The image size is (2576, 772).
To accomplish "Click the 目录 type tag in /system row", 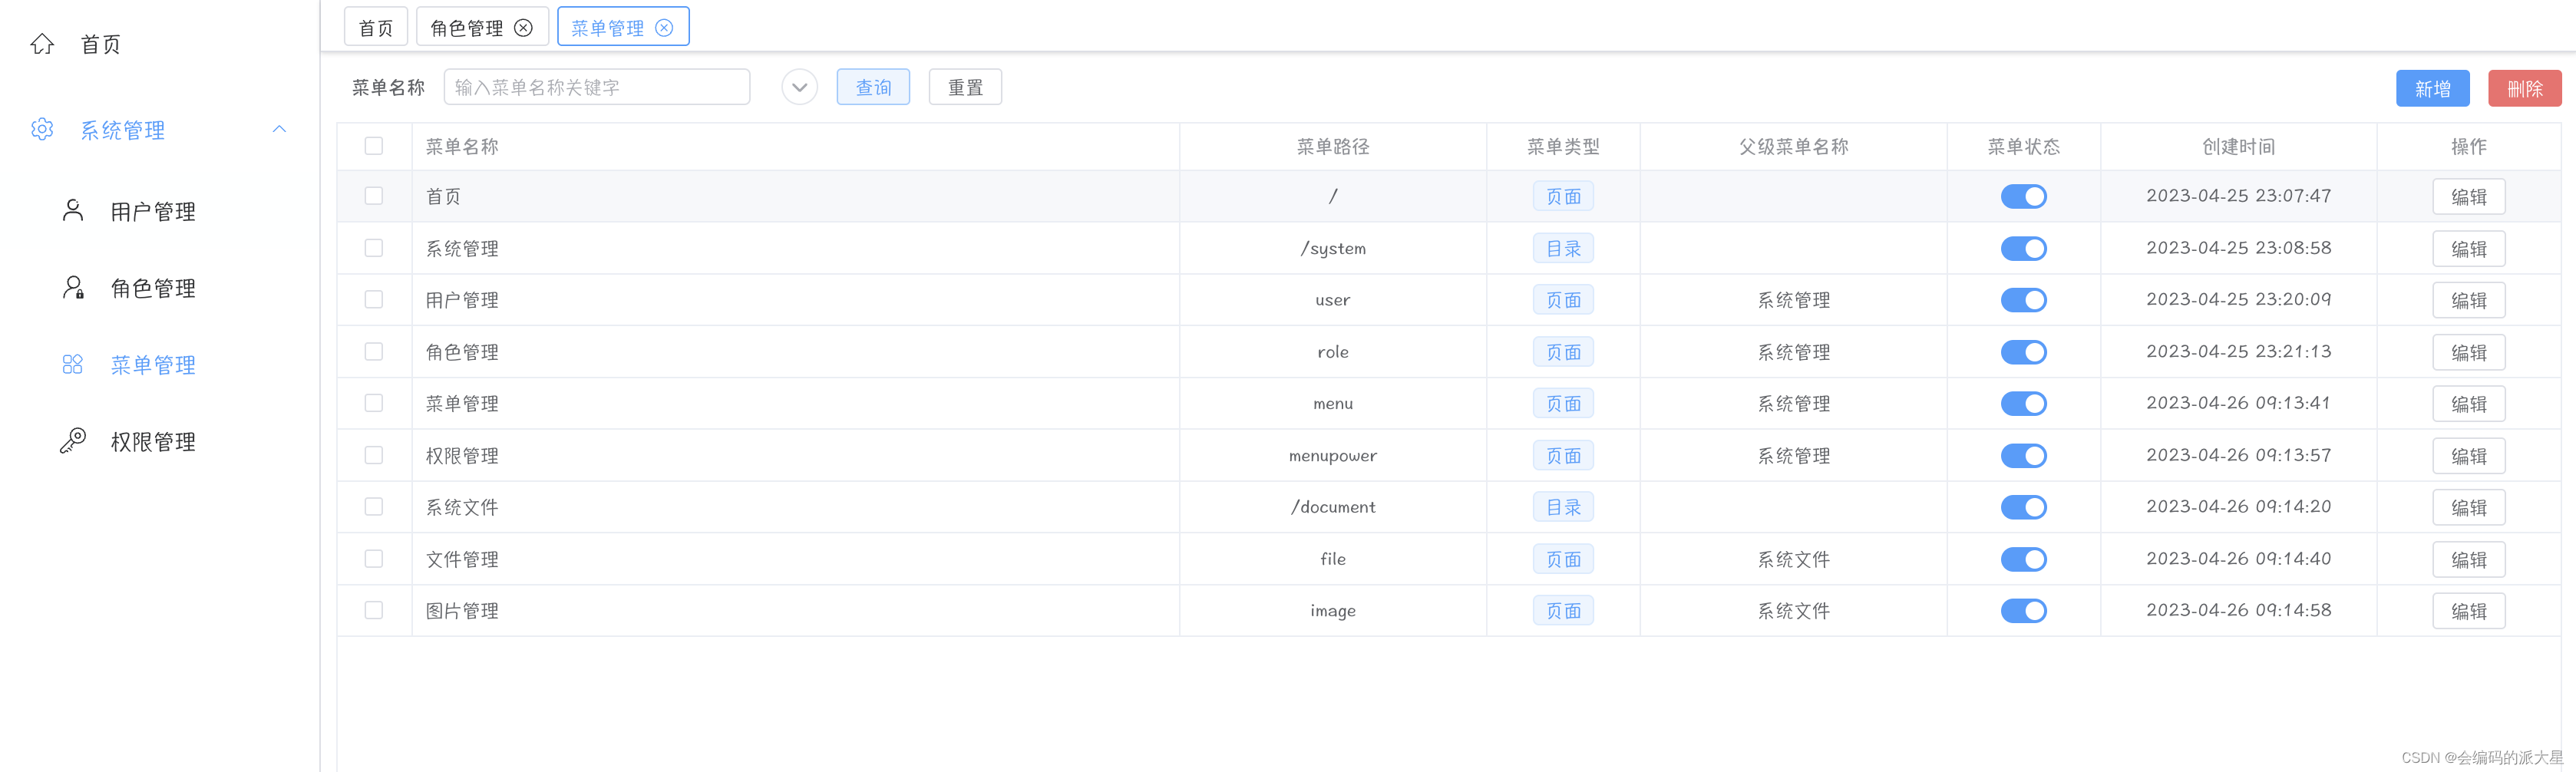I will (1563, 248).
